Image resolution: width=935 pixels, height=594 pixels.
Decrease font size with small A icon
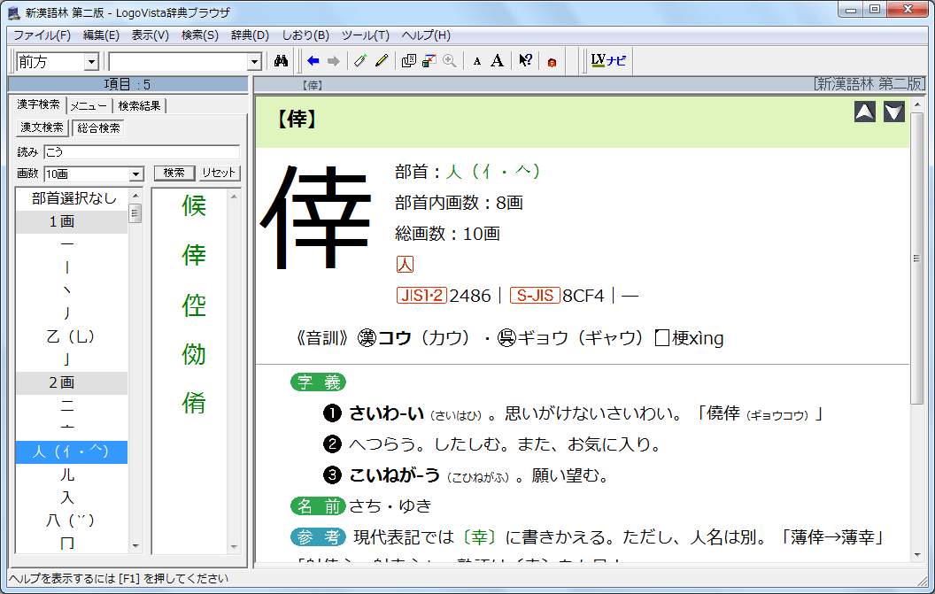click(x=476, y=61)
